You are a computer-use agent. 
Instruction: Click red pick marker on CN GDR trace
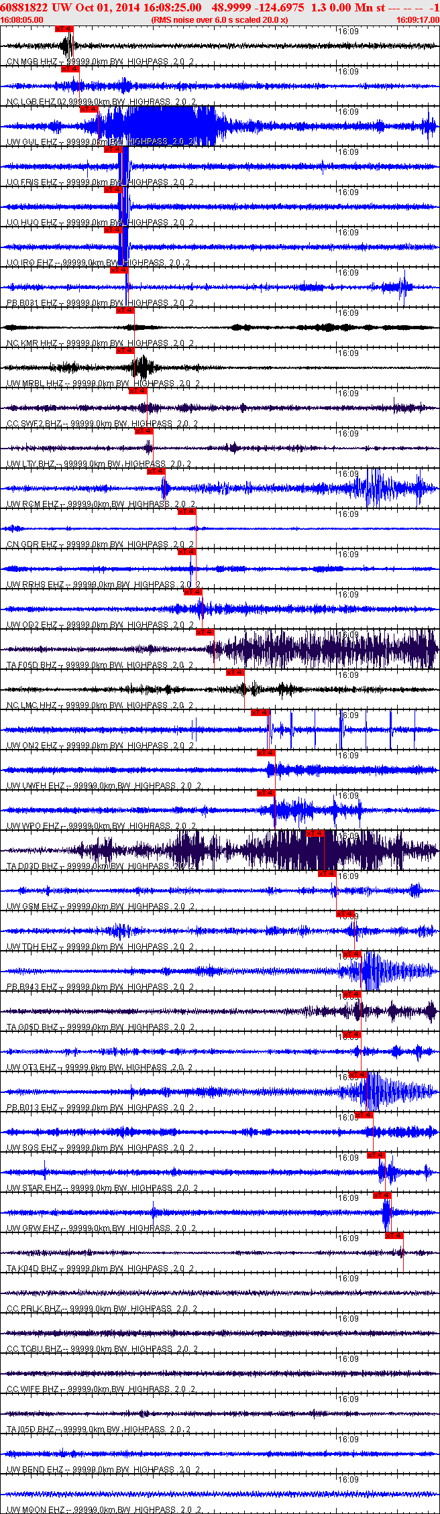(x=186, y=512)
